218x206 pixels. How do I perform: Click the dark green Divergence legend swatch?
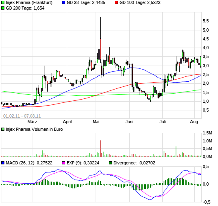110,163
